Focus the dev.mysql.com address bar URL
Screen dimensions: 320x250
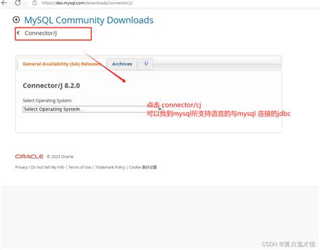[87, 3]
